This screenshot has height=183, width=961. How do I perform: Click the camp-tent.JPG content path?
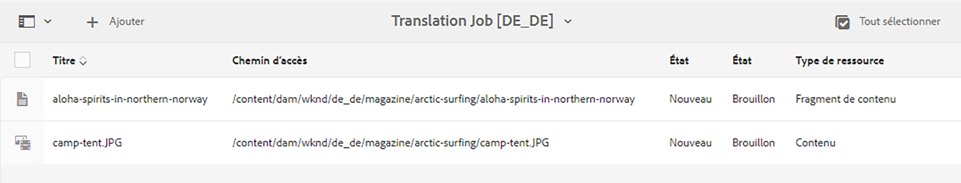click(x=390, y=143)
